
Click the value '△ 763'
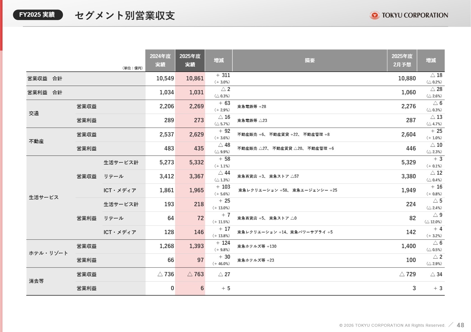[196, 274]
